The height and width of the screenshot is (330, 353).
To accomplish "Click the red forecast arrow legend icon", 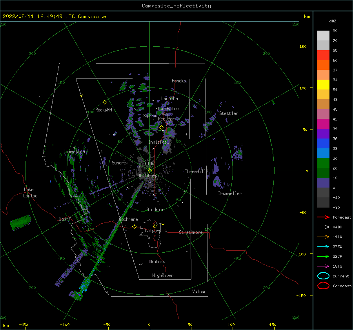I will pyautogui.click(x=323, y=217).
